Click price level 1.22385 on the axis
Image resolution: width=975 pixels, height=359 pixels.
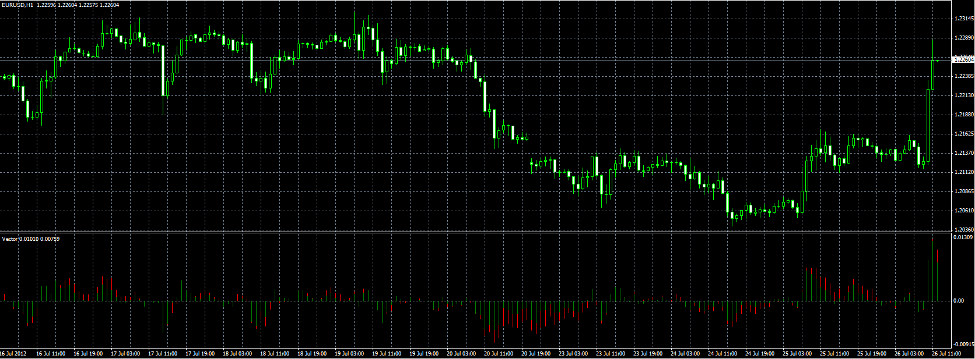(963, 76)
